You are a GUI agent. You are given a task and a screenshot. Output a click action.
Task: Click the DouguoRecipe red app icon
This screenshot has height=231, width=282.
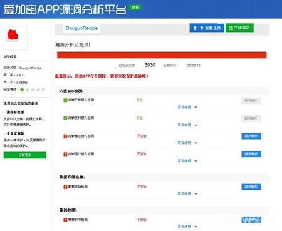click(13, 35)
